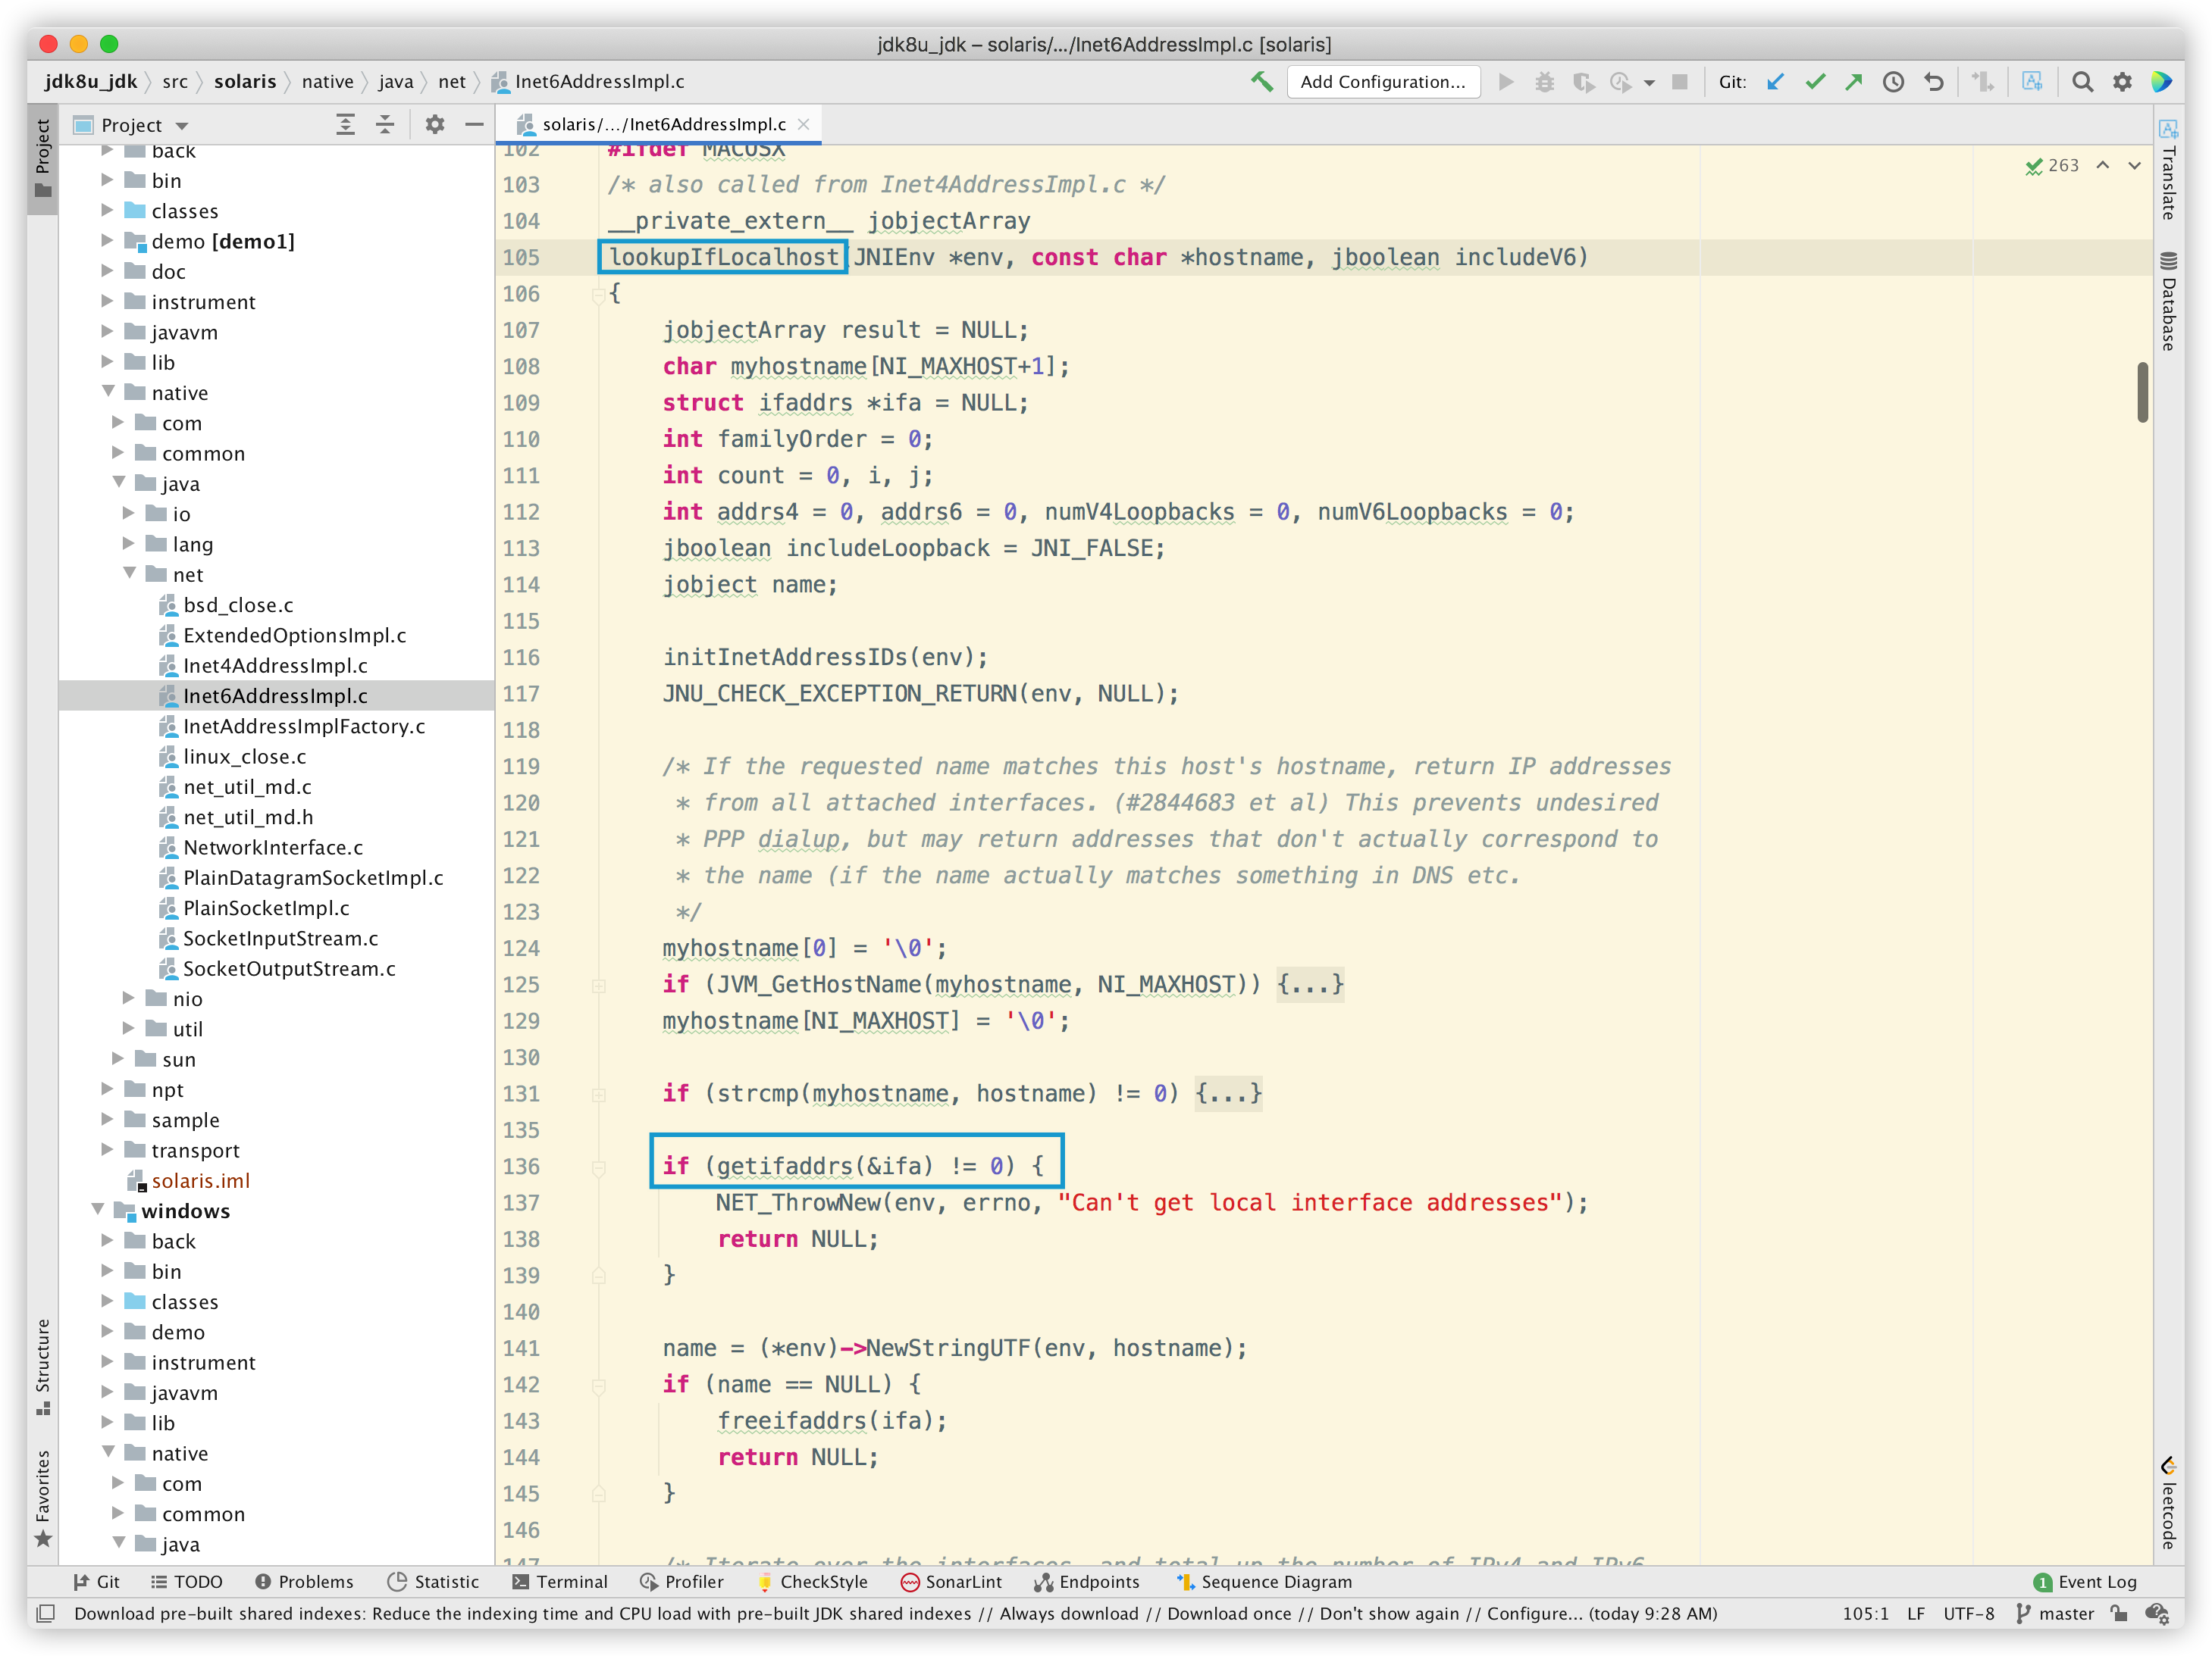
Task: Click the Build project hammer icon
Action: point(1262,82)
